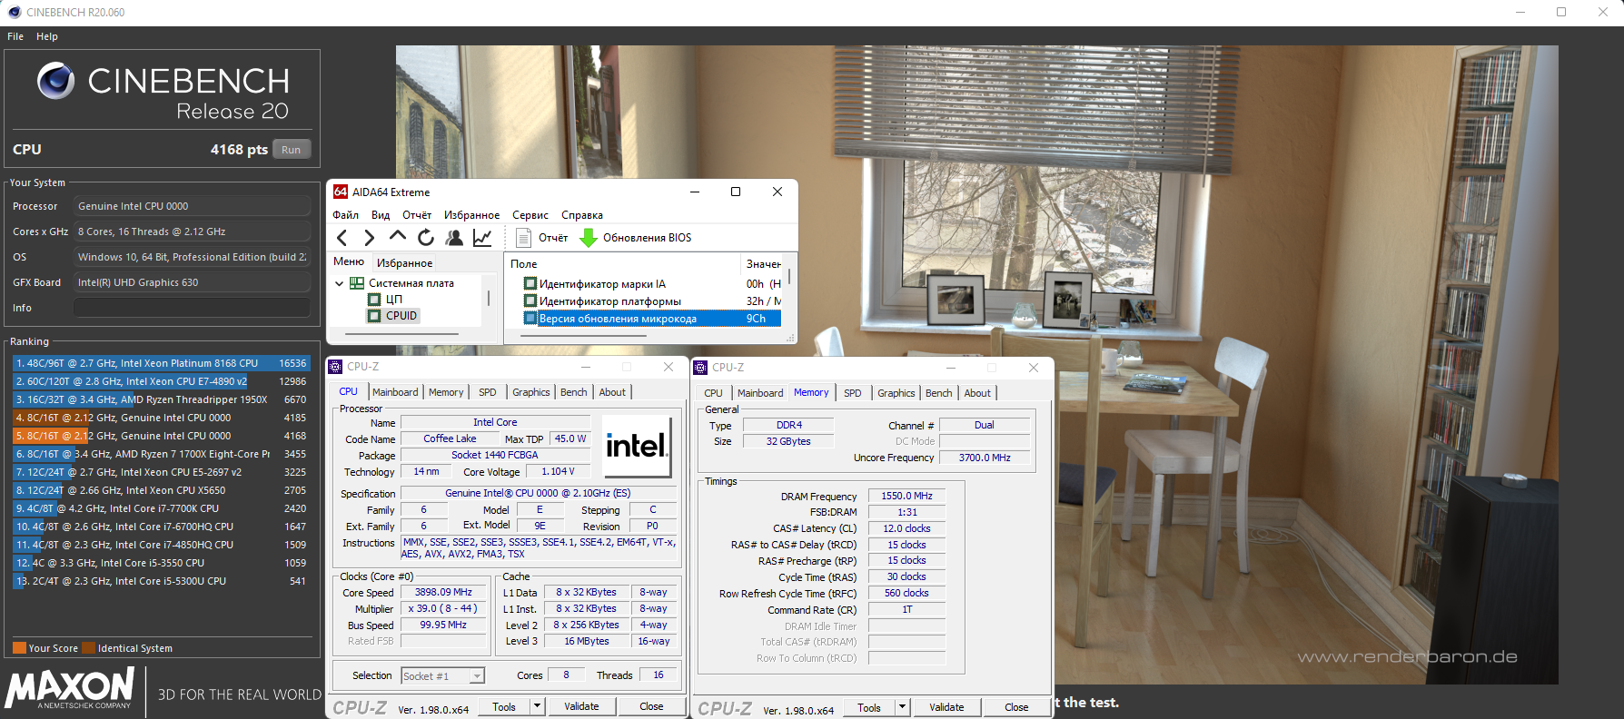Image resolution: width=1624 pixels, height=719 pixels.
Task: Click the green Обновления BIOS download arrow
Action: (x=588, y=238)
